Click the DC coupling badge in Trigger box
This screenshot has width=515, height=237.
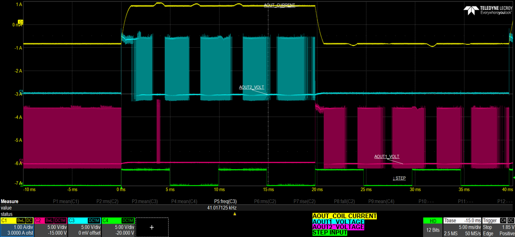pyautogui.click(x=510, y=220)
